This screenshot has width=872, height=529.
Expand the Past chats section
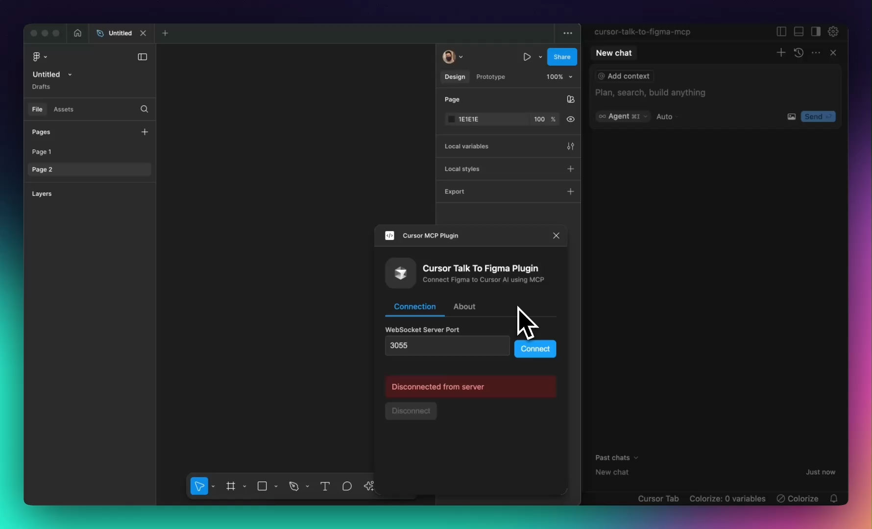[x=617, y=457]
